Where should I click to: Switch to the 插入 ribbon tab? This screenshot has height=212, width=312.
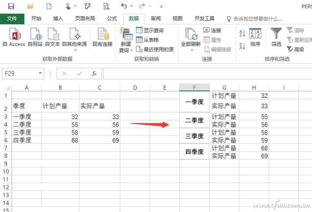point(58,19)
